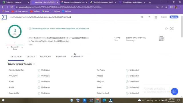The image size is (183, 103).
Task: Switch to the Video Maker browser tab
Action: tap(132, 2)
